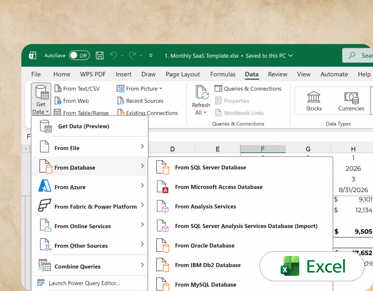The height and width of the screenshot is (291, 373).
Task: Open the Redo history dropdown arrow
Action: pos(141,55)
